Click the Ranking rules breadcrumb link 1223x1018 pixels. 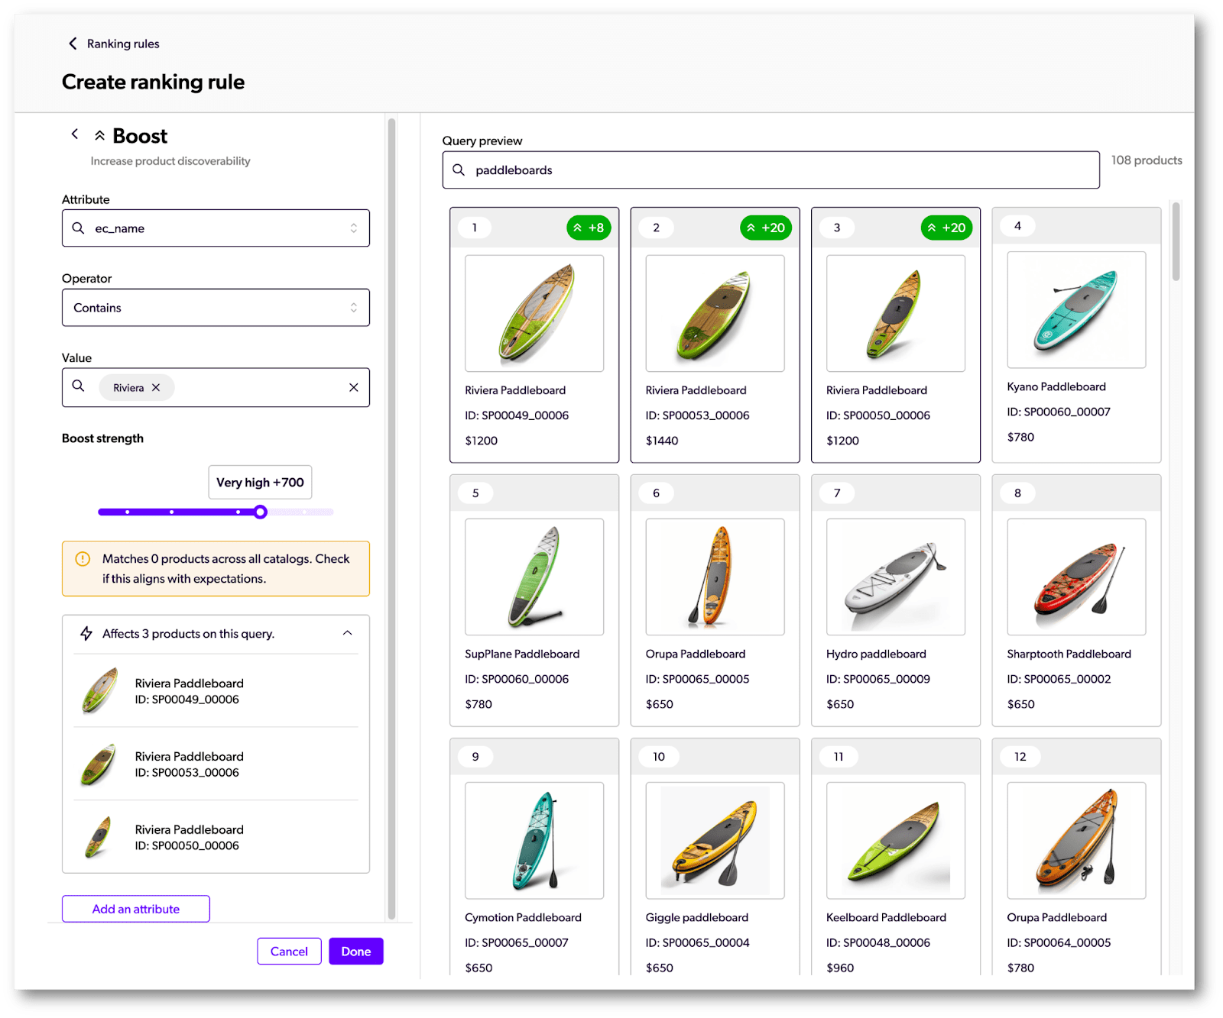pyautogui.click(x=123, y=44)
